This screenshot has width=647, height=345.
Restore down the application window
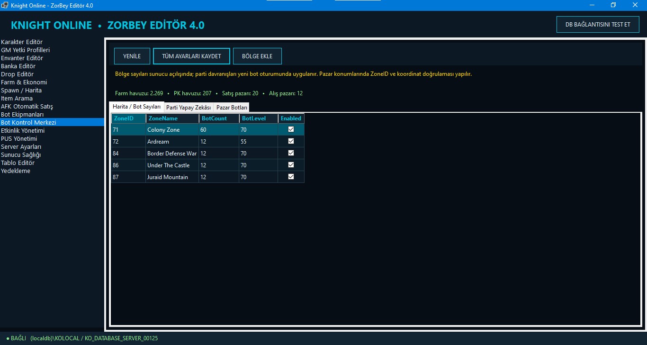(613, 5)
